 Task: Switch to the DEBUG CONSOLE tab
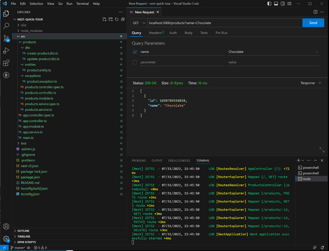179,161
